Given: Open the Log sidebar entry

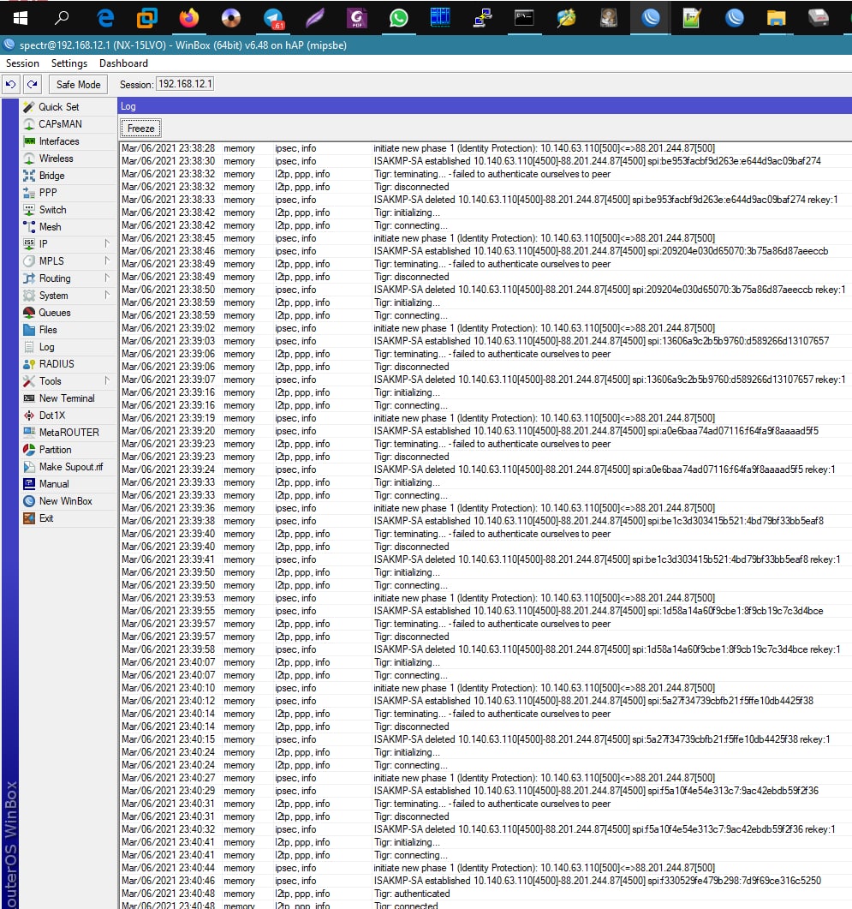Looking at the screenshot, I should (68, 347).
